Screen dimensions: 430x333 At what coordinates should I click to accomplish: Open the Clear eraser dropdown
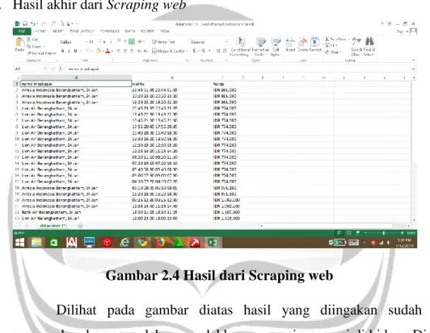[333, 52]
